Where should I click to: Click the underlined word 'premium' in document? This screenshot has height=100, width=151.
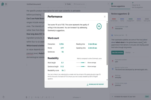pyautogui.click(x=30, y=53)
